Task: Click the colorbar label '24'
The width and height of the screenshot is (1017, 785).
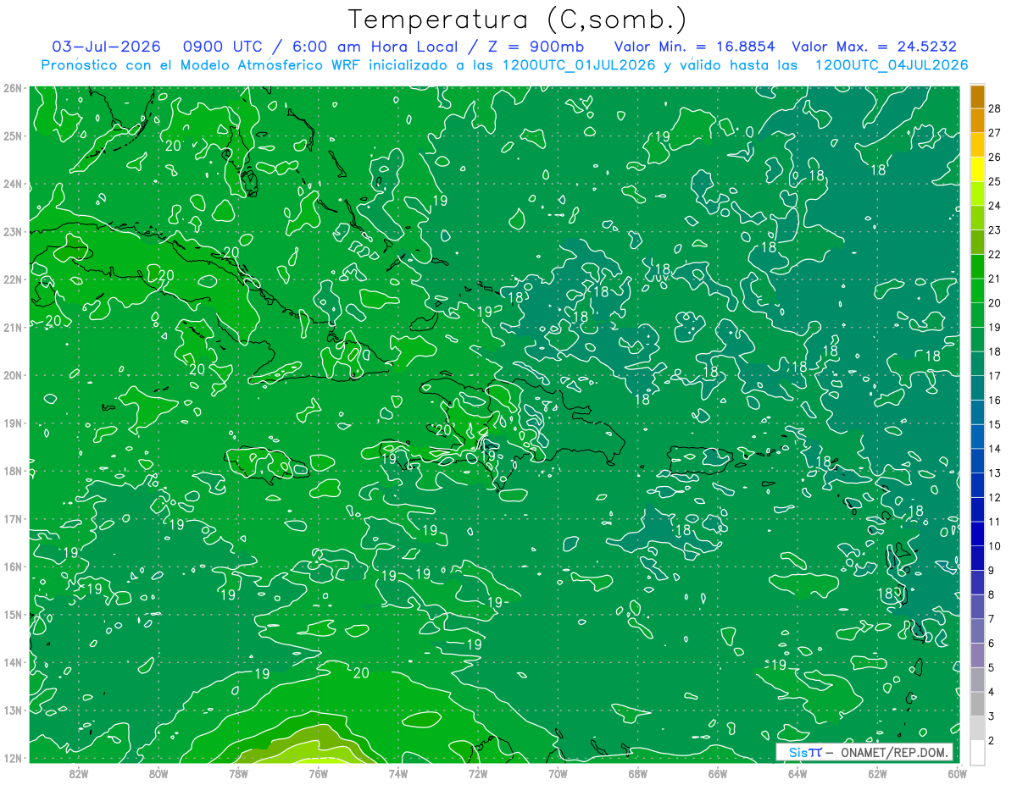Action: pyautogui.click(x=995, y=206)
